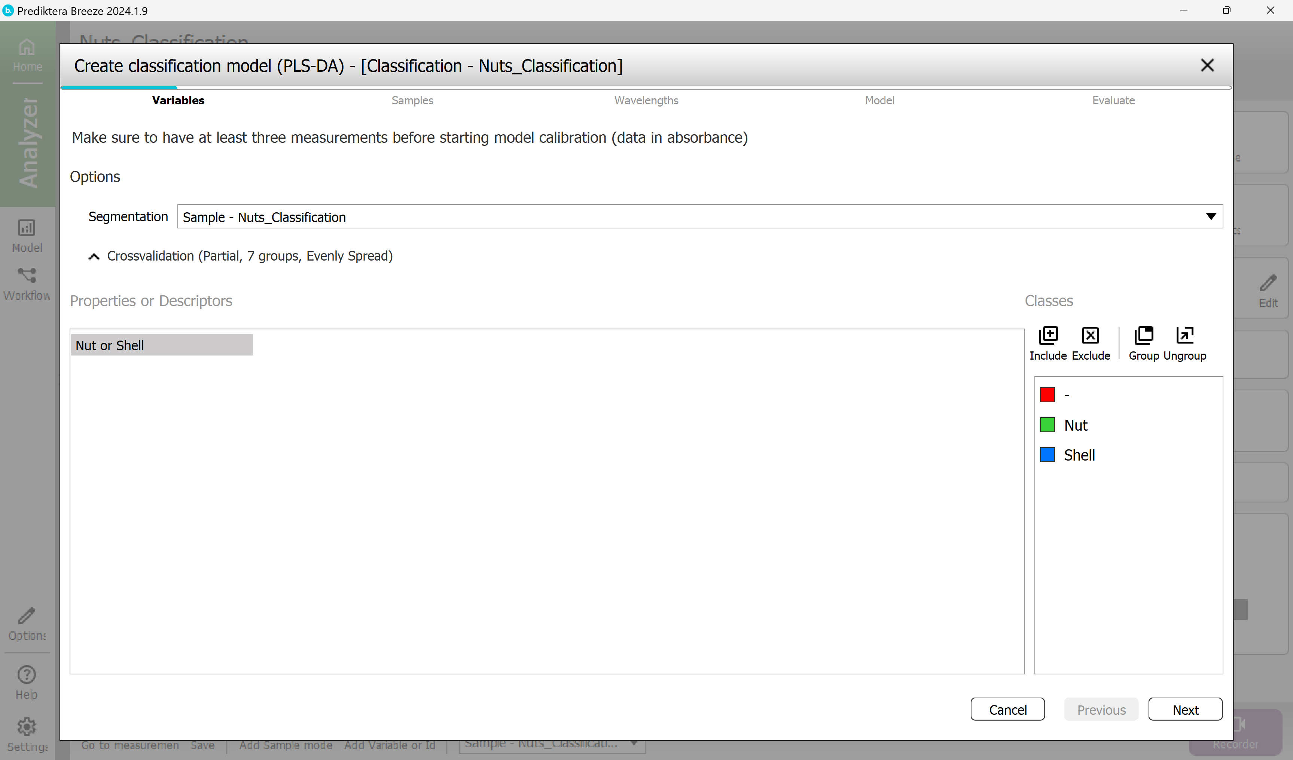This screenshot has height=760, width=1293.
Task: Click the Include classes icon
Action: tap(1048, 336)
